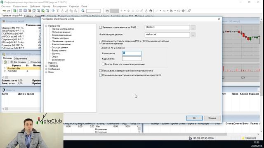Open the Расширения menu

point(60,7)
